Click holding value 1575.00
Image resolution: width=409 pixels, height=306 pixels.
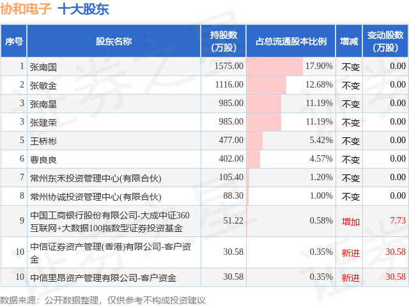point(229,66)
